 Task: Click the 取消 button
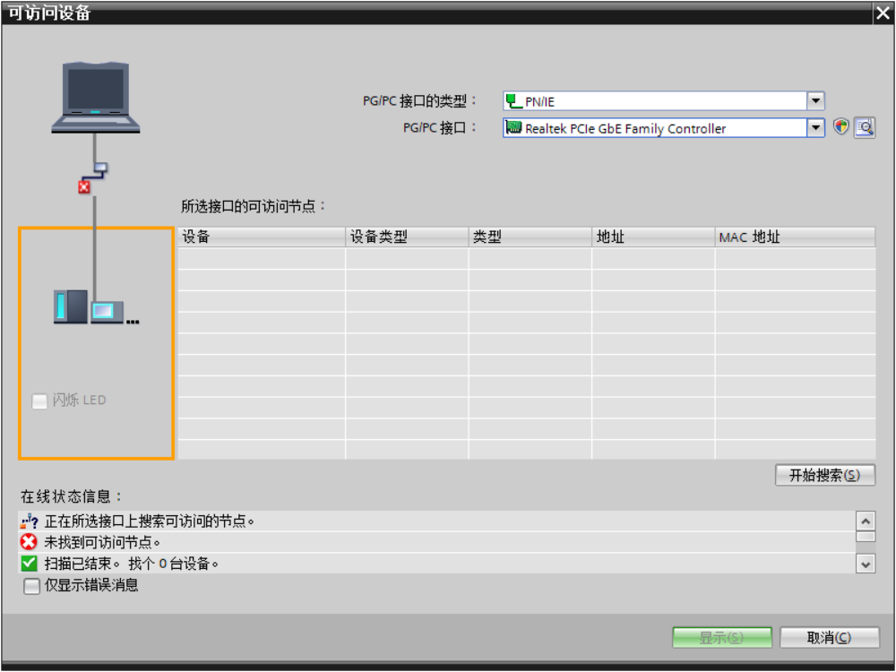coord(829,638)
